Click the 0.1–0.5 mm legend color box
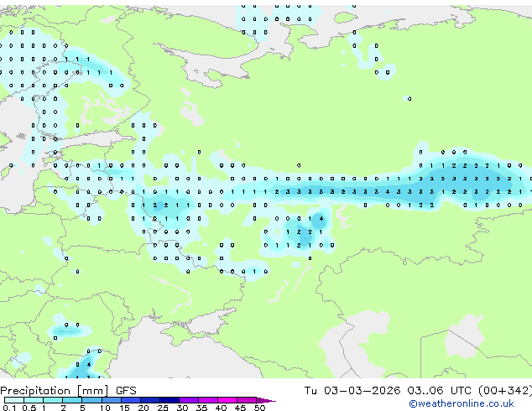 (14, 400)
